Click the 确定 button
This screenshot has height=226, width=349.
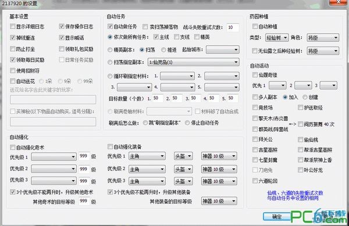click(277, 217)
